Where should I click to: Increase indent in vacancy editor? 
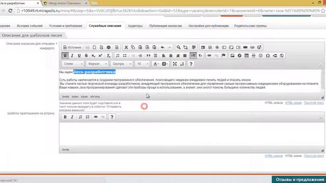click(140, 55)
